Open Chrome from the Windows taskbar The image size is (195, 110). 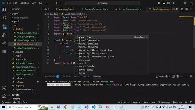coord(66,107)
